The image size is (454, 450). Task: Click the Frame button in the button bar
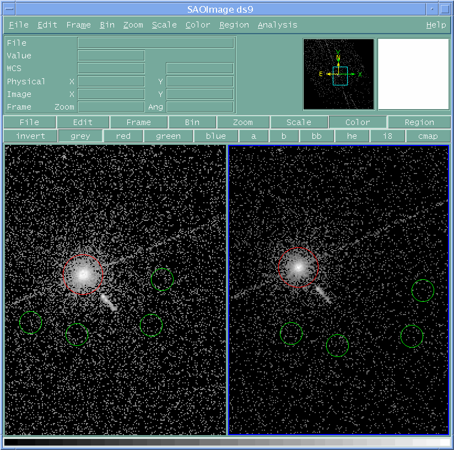point(139,122)
